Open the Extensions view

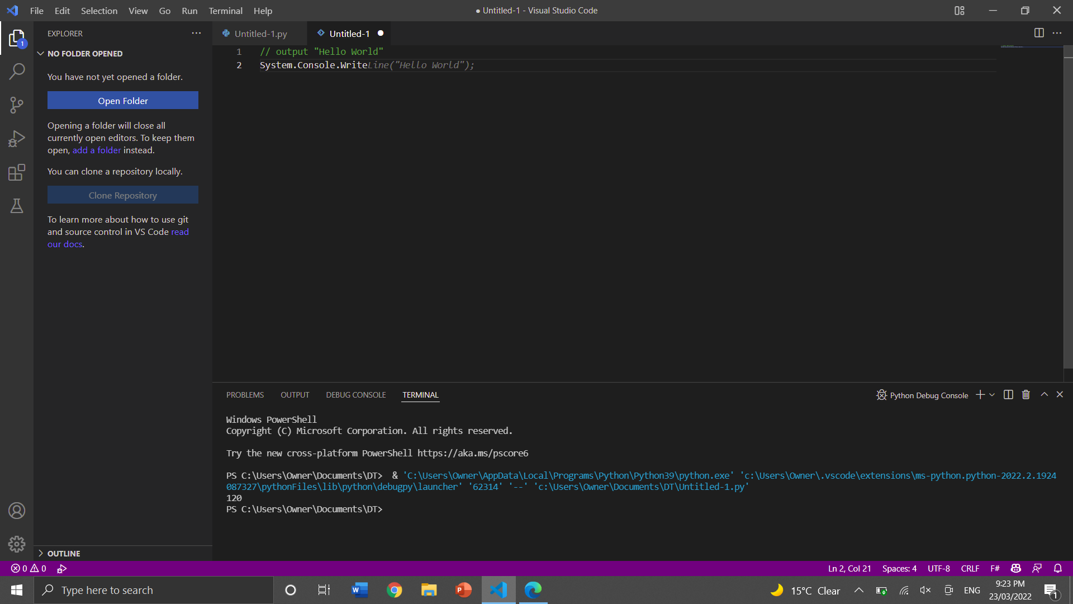coord(17,172)
